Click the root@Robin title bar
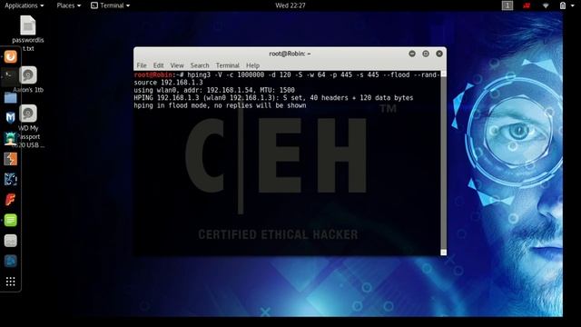The image size is (581, 327). (x=290, y=54)
